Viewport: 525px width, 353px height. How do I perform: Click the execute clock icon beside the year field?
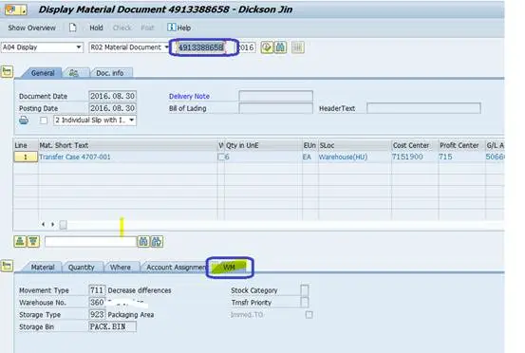(x=267, y=47)
